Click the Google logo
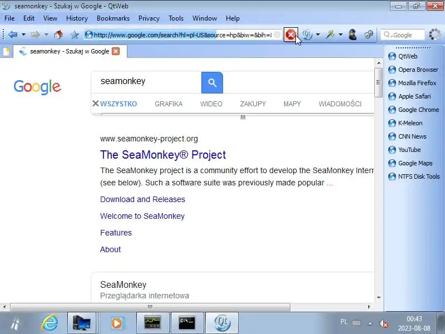This screenshot has width=445, height=334. (37, 87)
